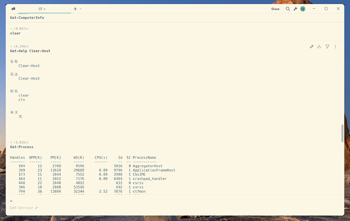350x221 pixels.
Task: Click the vertical scrollbar thumb
Action: [342, 133]
